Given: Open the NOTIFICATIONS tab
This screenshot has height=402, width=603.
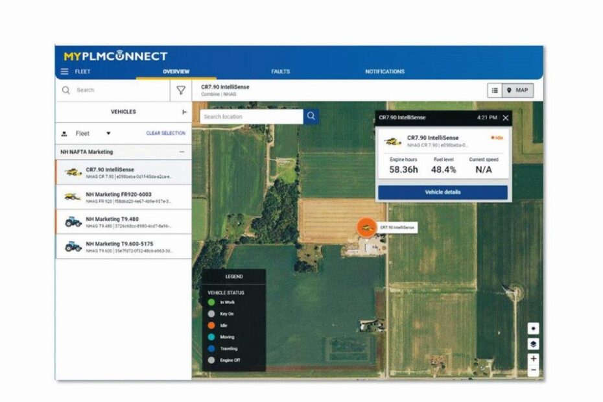Looking at the screenshot, I should 384,71.
